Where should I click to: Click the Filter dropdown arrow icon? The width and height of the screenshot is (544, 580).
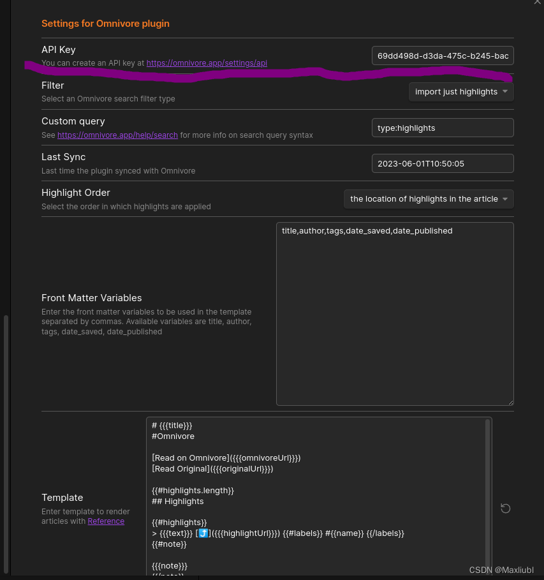tap(504, 91)
